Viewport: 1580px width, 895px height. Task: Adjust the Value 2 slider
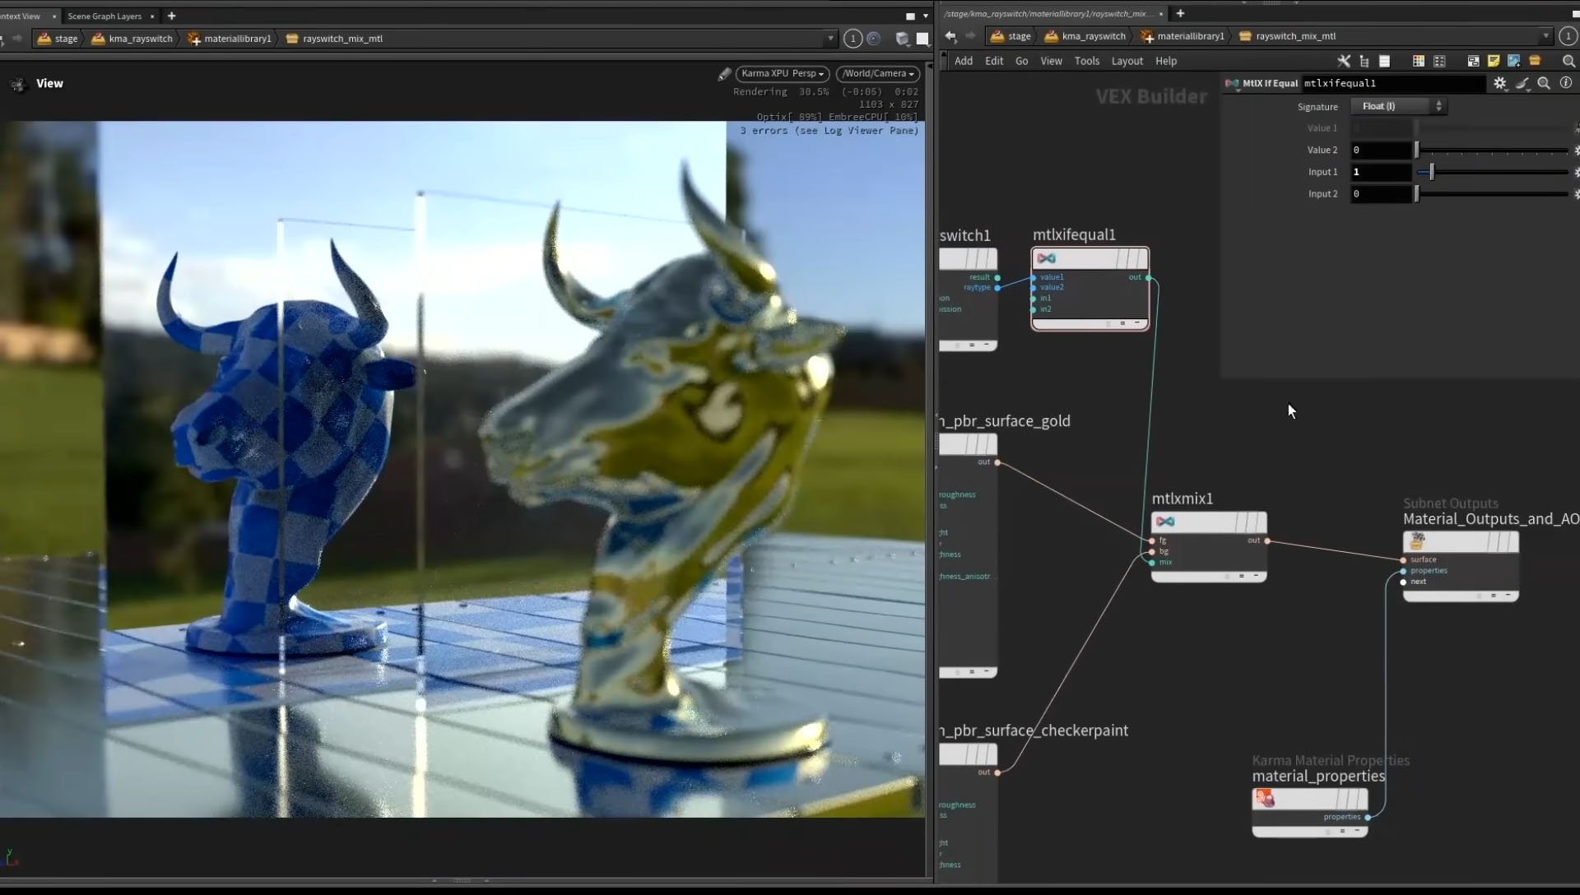pyautogui.click(x=1491, y=150)
